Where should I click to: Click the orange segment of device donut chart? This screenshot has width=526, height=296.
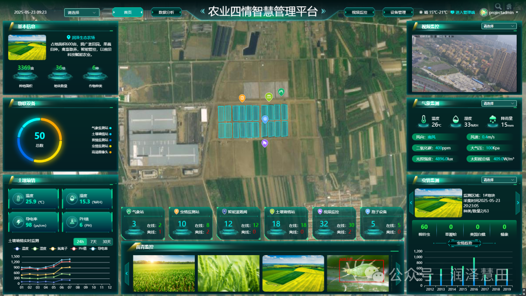56,128
